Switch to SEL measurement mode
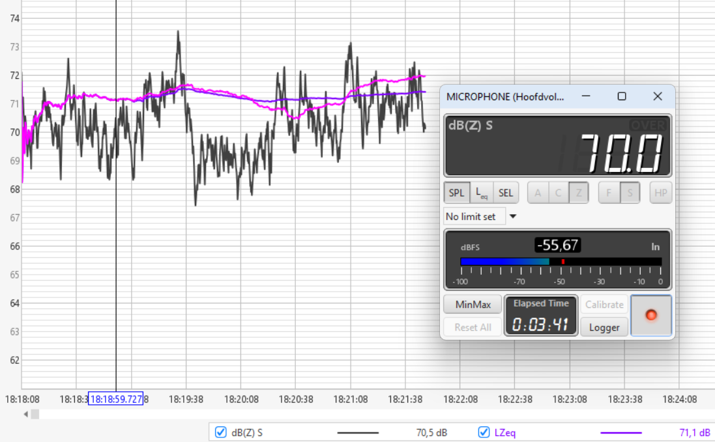 point(505,193)
